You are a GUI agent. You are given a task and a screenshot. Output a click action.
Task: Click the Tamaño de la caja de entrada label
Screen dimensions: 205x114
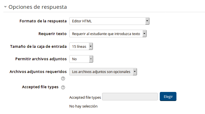[x=38, y=46]
